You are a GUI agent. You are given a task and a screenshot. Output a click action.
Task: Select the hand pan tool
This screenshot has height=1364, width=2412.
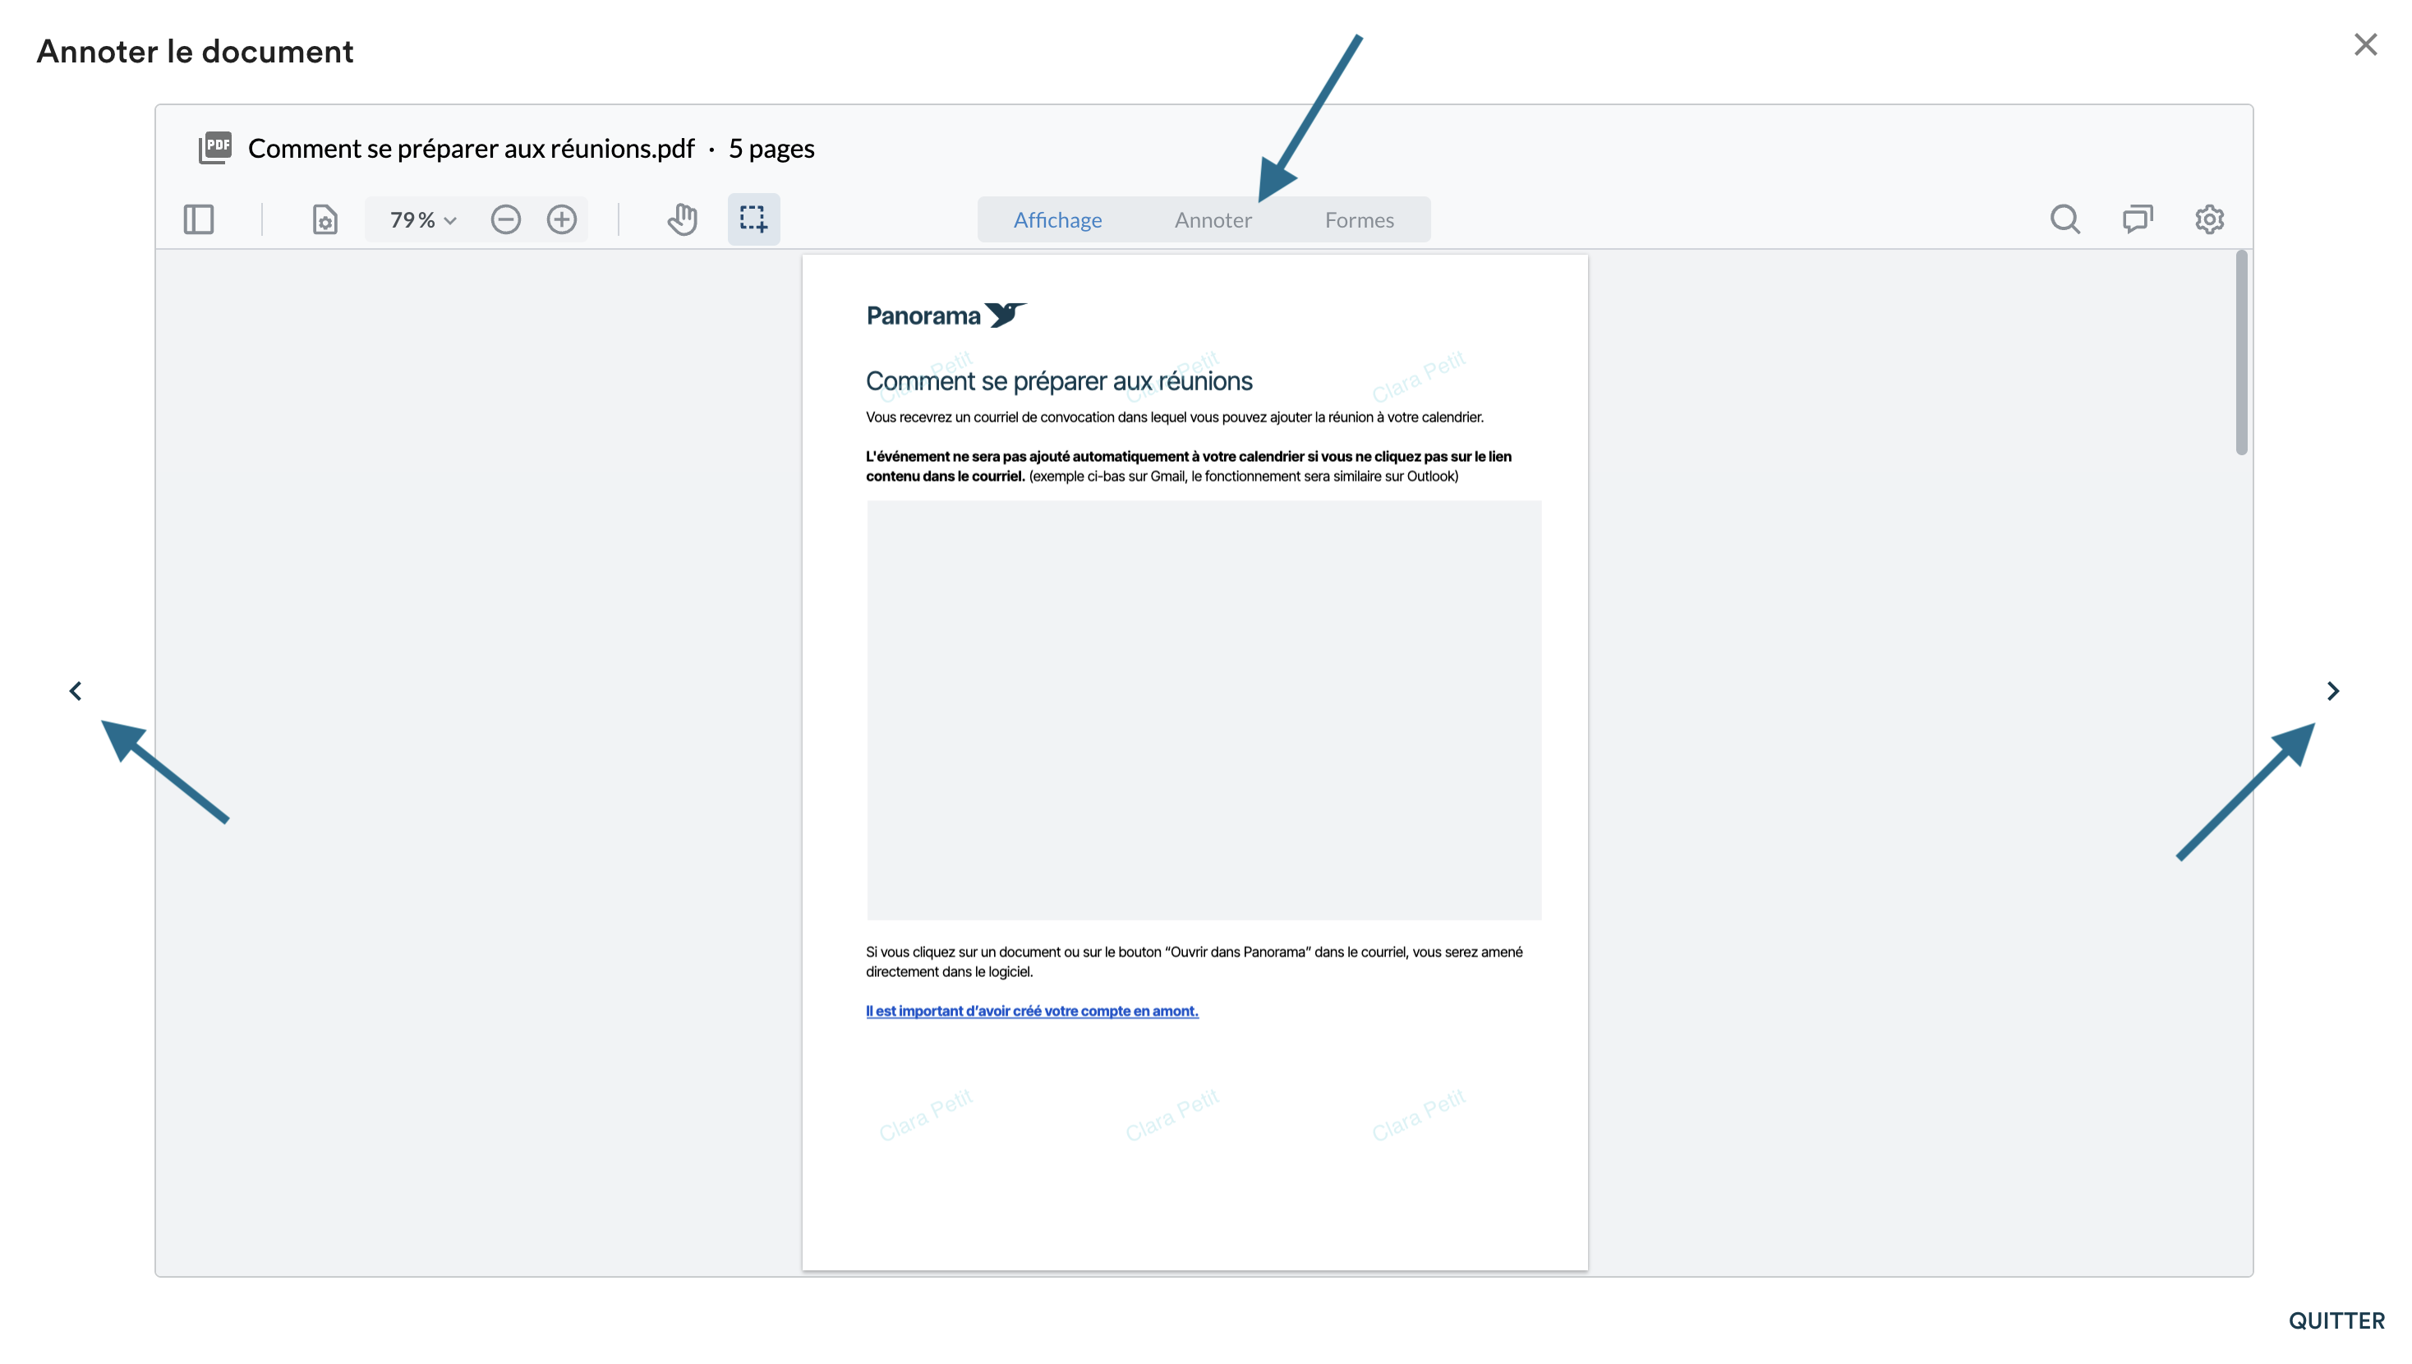pyautogui.click(x=683, y=219)
